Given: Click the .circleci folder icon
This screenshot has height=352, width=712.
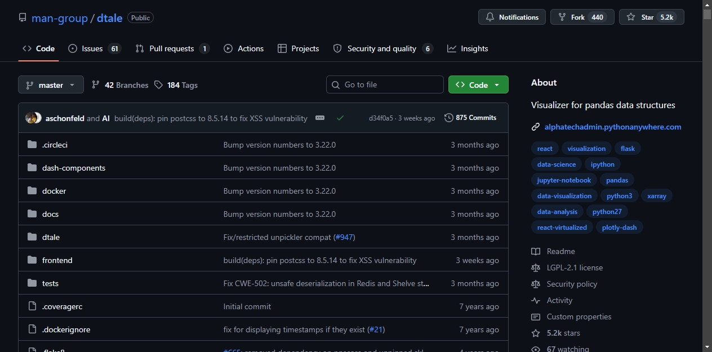Looking at the screenshot, I should [32, 145].
